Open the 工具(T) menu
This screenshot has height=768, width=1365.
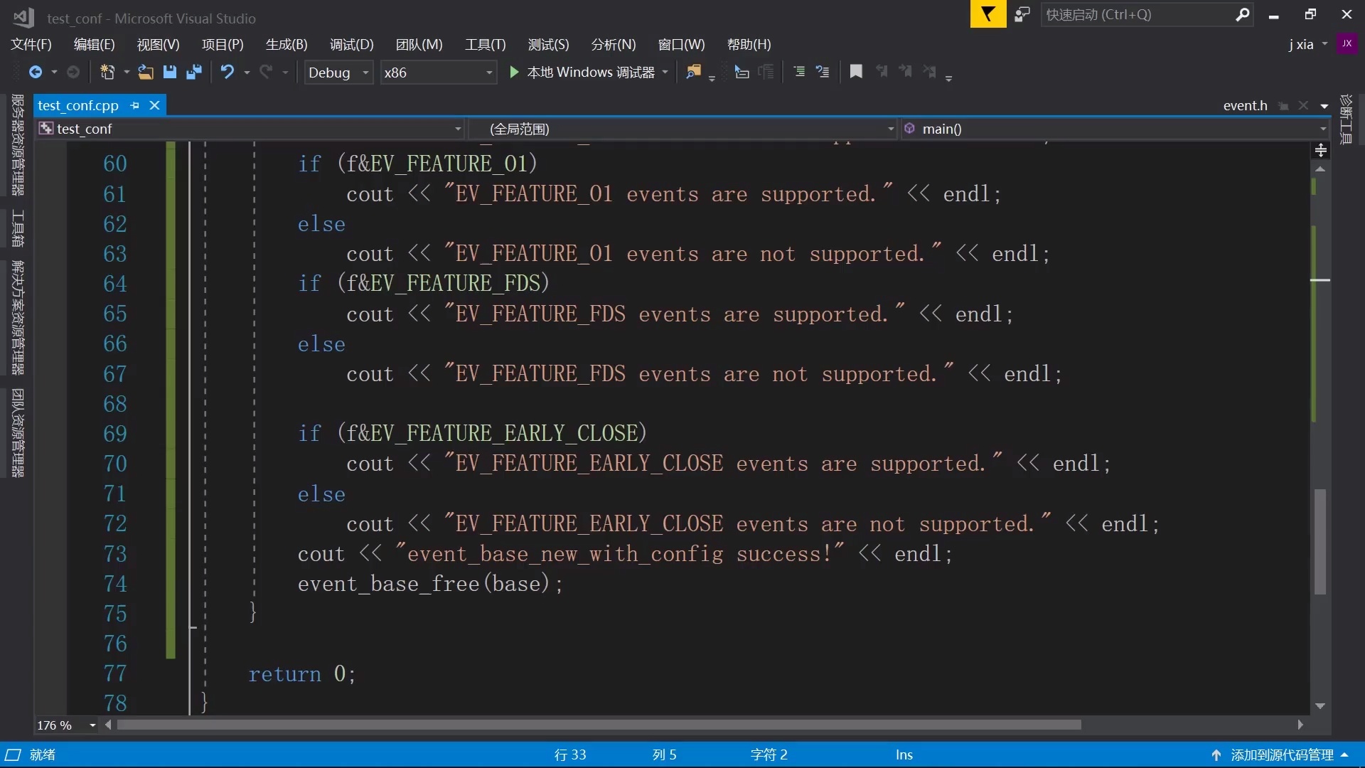pyautogui.click(x=486, y=44)
